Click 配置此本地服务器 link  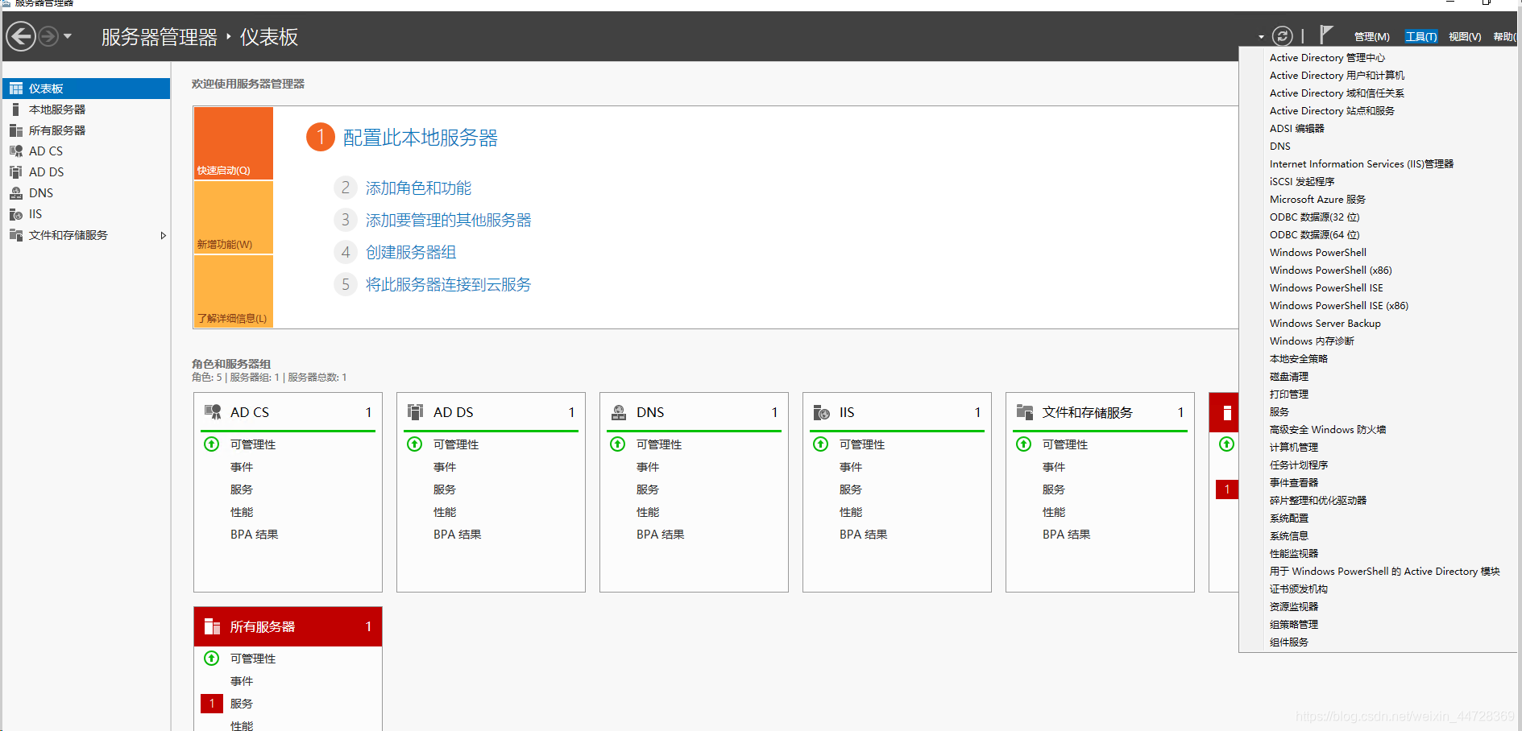420,138
